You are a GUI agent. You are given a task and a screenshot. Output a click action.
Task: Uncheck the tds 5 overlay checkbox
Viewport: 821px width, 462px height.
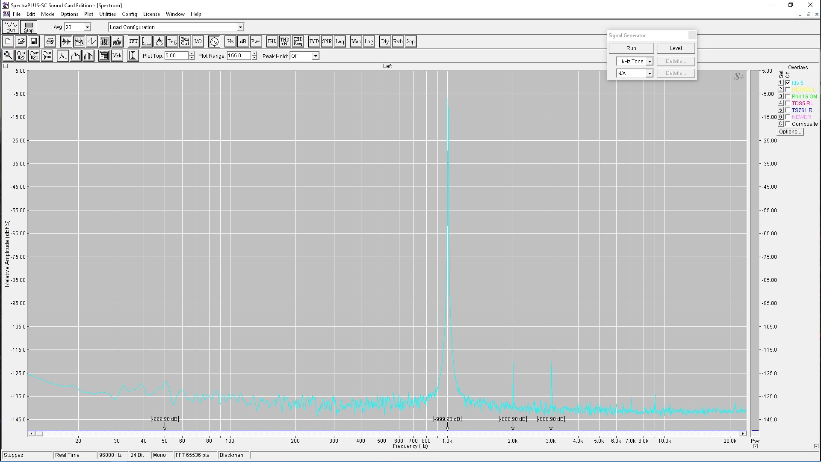tap(788, 83)
